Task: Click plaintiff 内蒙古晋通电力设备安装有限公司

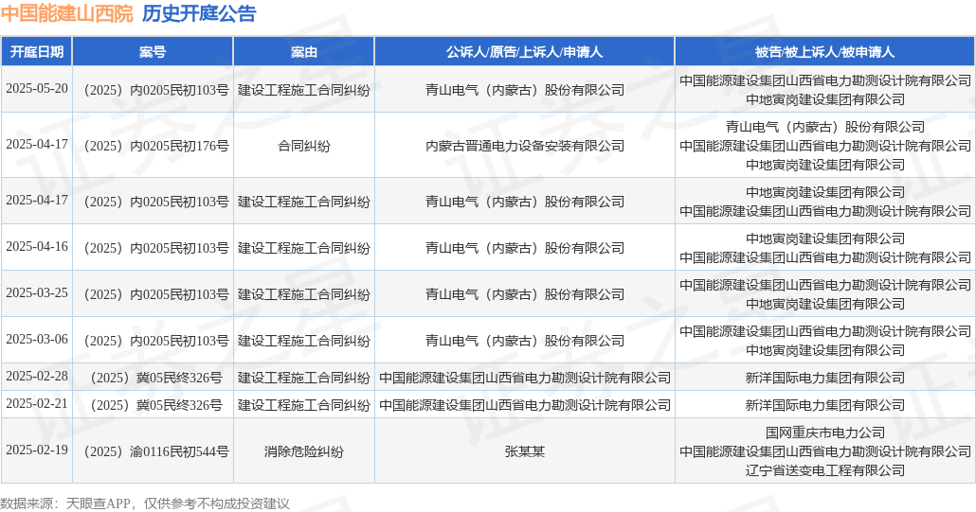Action: coord(525,146)
